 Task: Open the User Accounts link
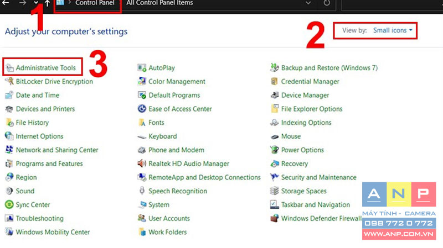pos(169,218)
